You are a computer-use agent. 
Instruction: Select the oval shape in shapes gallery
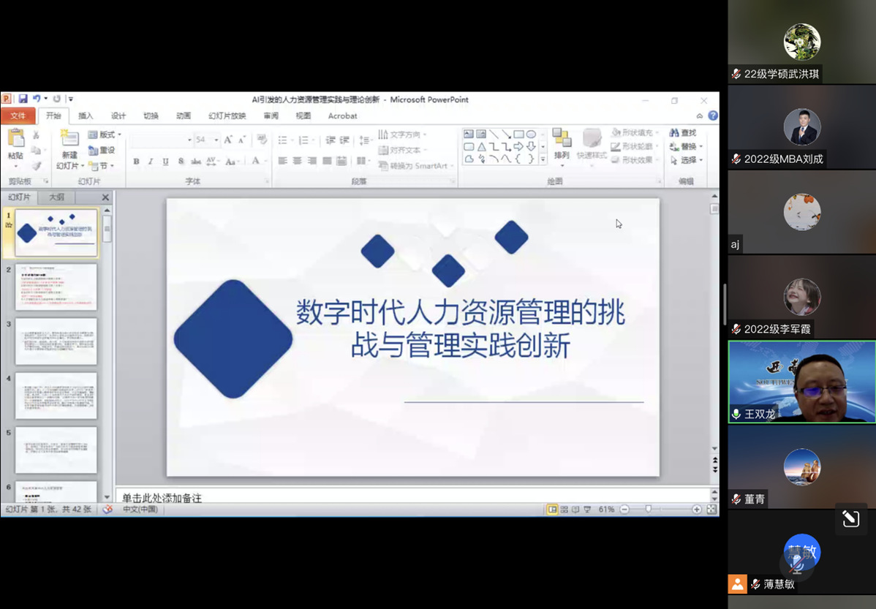pyautogui.click(x=531, y=134)
